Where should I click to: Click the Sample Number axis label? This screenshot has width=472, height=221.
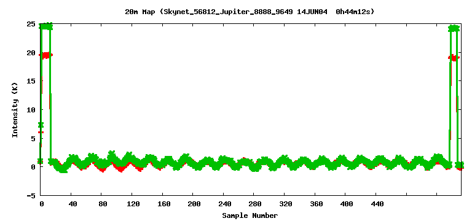250,215
